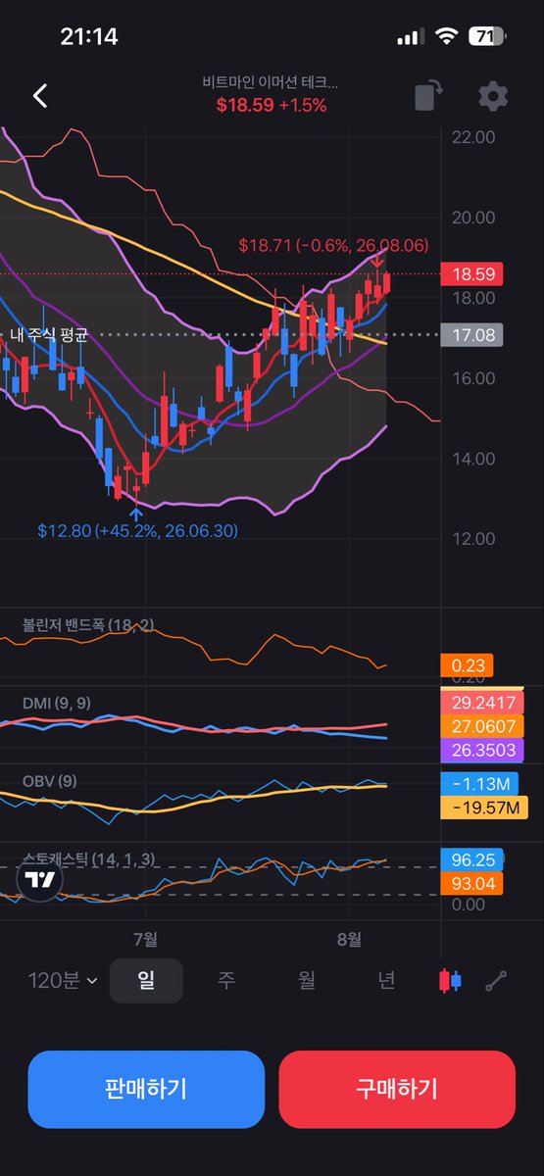The width and height of the screenshot is (544, 1176).
Task: Tap the 8월 date axis label
Action: (x=348, y=938)
